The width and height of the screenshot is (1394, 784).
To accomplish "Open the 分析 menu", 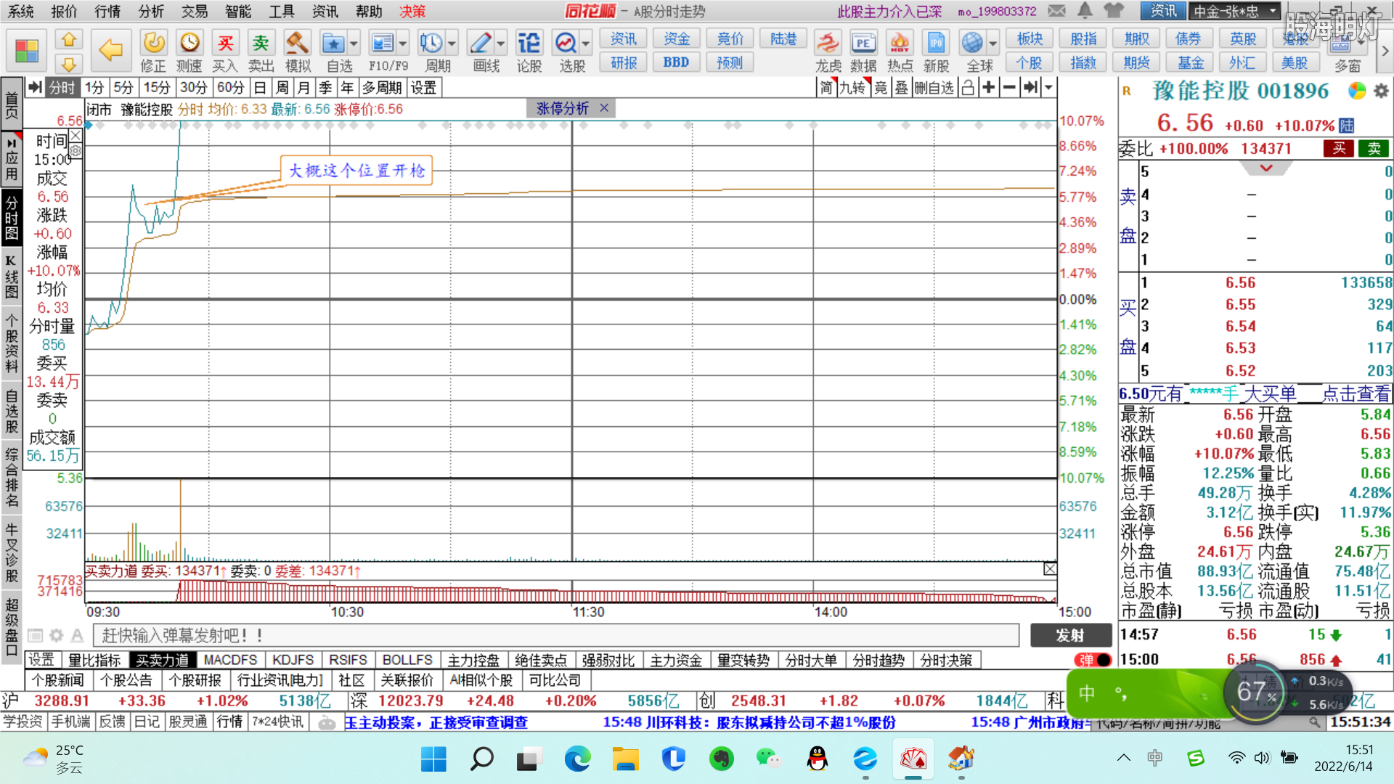I will coord(151,12).
